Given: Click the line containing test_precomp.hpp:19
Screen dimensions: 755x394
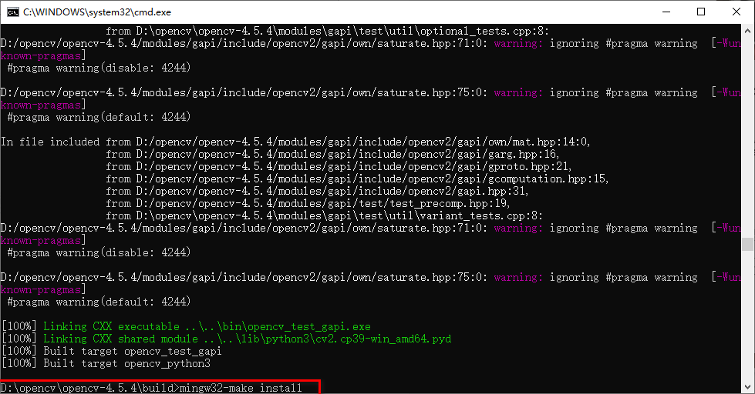Looking at the screenshot, I should pyautogui.click(x=308, y=204).
